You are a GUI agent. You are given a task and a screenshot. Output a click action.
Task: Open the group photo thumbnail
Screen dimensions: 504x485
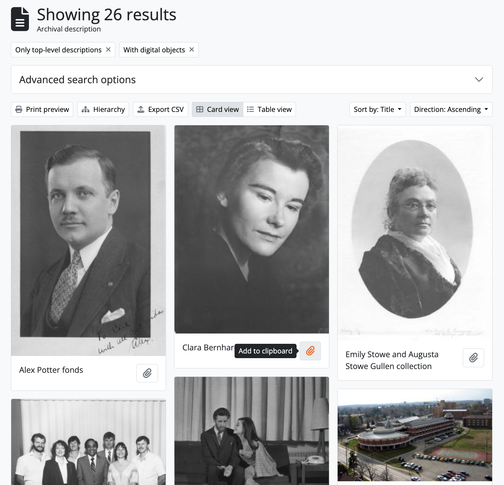(x=88, y=442)
